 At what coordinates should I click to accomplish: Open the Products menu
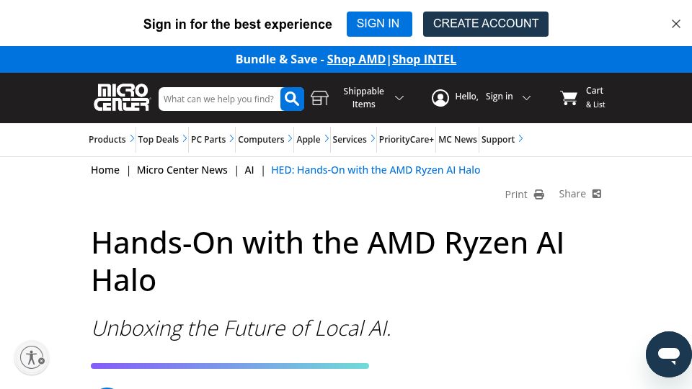pyautogui.click(x=107, y=139)
